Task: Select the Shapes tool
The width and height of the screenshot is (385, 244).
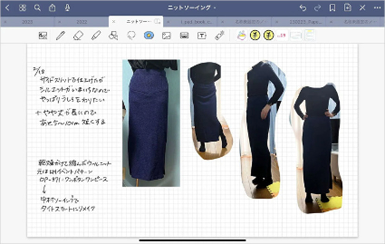Action: (x=114, y=36)
